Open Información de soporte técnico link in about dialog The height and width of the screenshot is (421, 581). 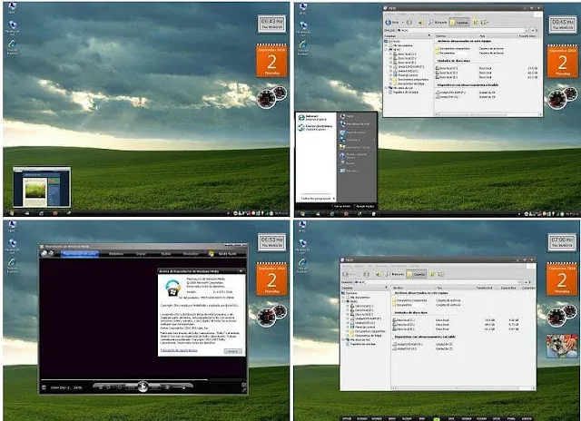pyautogui.click(x=179, y=350)
